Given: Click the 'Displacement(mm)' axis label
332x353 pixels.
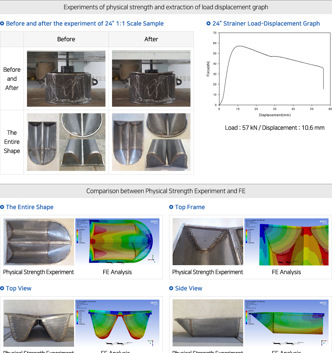Looking at the screenshot, I should 275,115.
